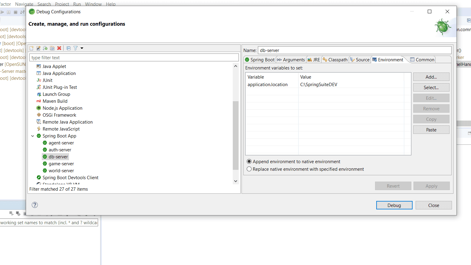The image size is (471, 265).
Task: Click Export launch configuration icon
Action: pyautogui.click(x=45, y=48)
